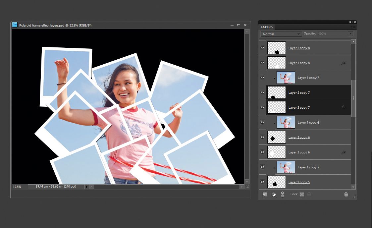Click the Lock All padlock icon
The image size is (372, 228).
click(x=309, y=194)
